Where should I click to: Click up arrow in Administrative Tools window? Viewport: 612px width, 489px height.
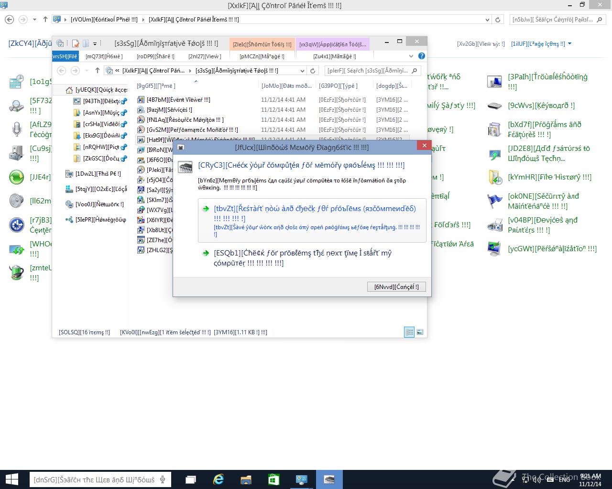98,71
